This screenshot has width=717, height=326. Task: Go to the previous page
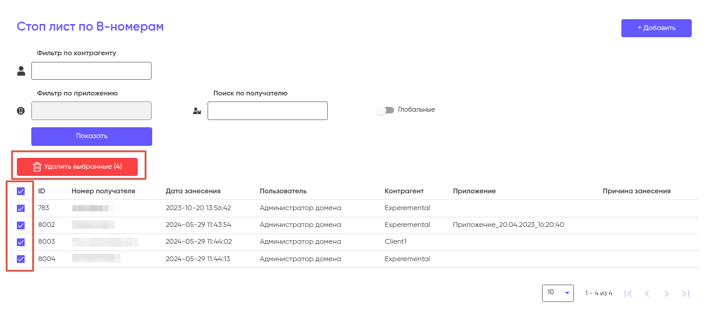click(x=647, y=294)
